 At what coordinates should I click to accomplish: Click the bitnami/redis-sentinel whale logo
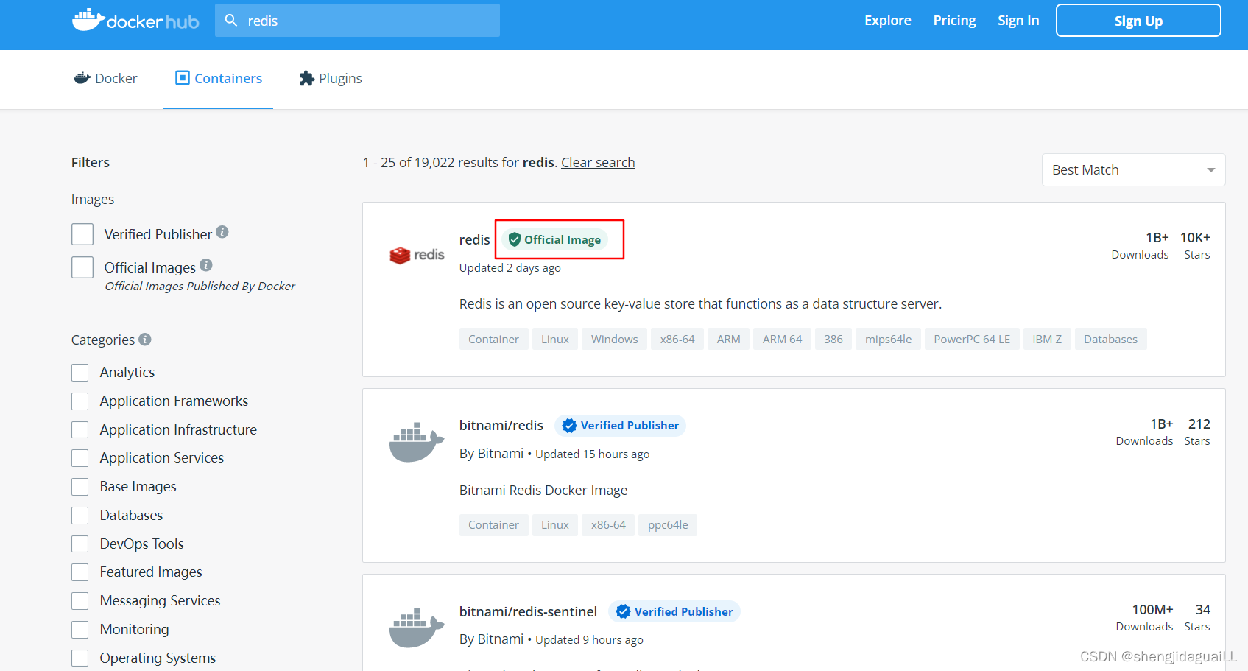point(417,628)
